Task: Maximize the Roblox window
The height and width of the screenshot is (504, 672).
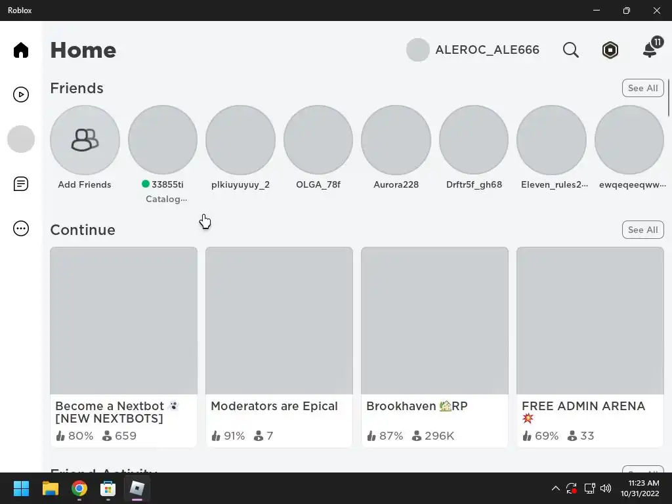Action: 626,10
